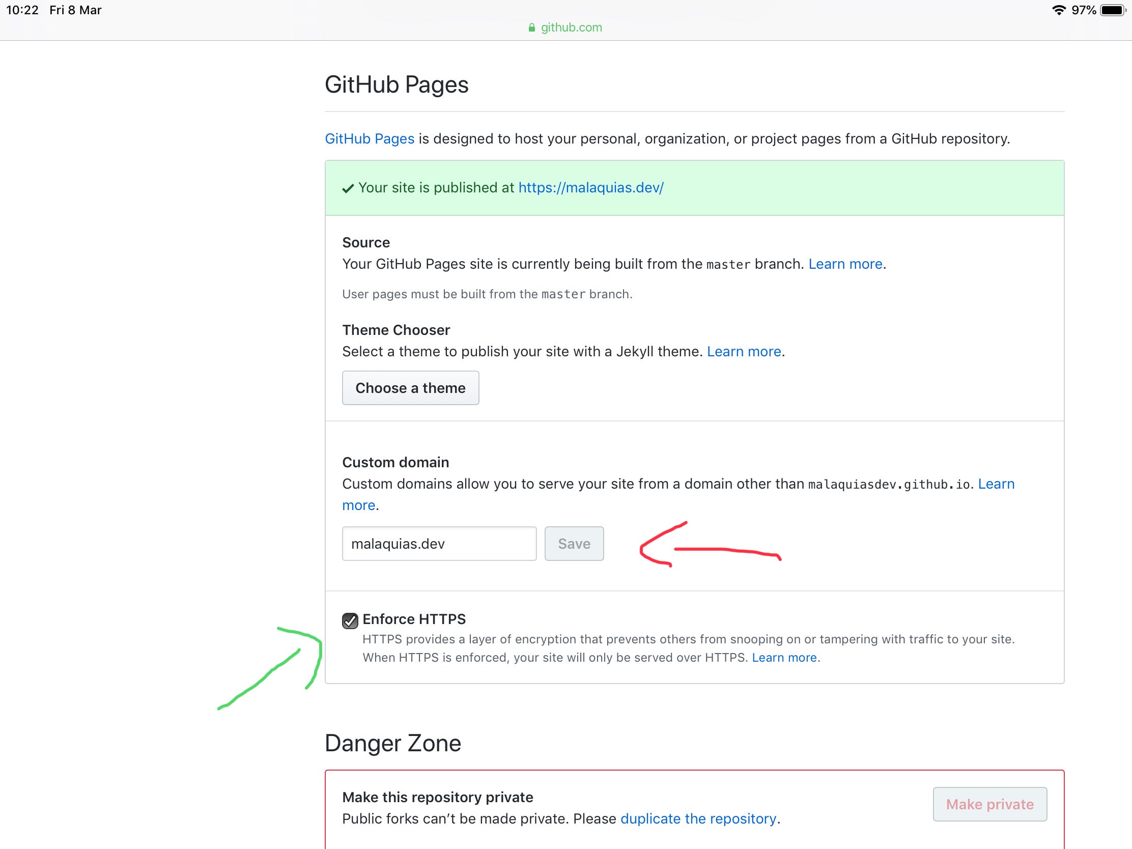
Task: Tap the battery status icon
Action: [x=1113, y=10]
